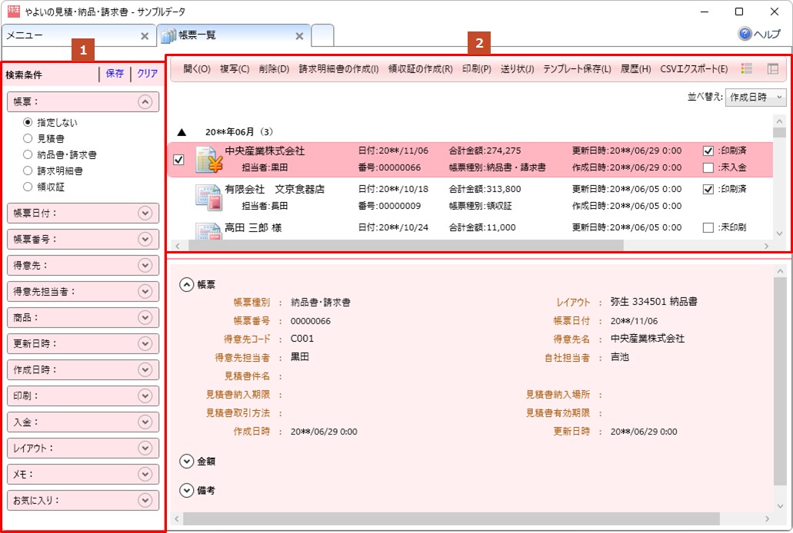Click CSVエクスポート(E) in the toolbar
The height and width of the screenshot is (533, 793).
point(693,69)
